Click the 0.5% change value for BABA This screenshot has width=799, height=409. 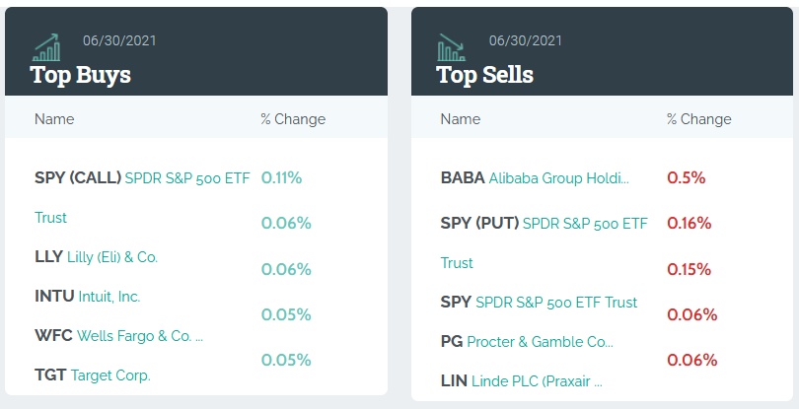pyautogui.click(x=686, y=178)
